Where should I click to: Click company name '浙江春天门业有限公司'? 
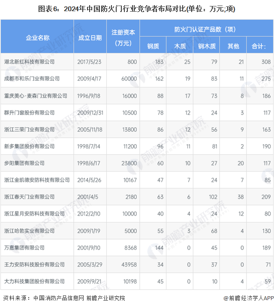29,197
